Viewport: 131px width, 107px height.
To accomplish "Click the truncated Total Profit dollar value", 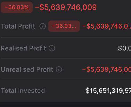I will (107, 26).
